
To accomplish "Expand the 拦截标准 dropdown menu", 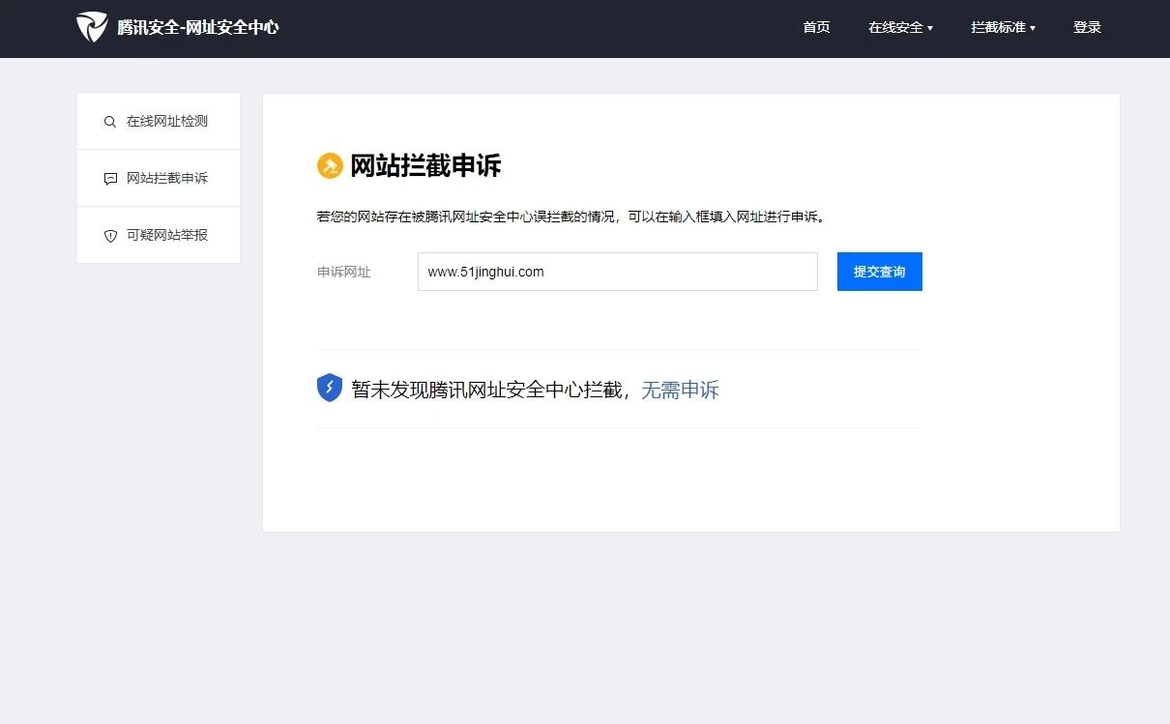I will tap(1003, 27).
